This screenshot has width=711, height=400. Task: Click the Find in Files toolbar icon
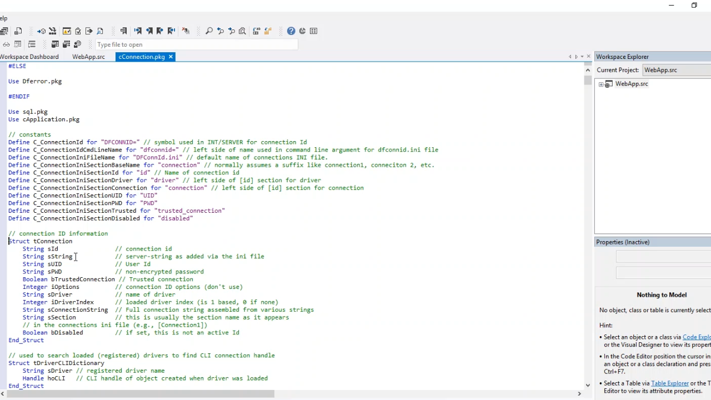(242, 31)
